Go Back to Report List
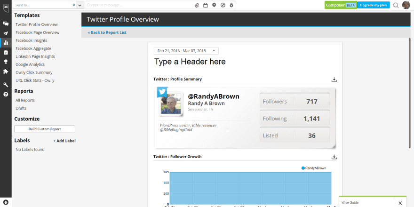Image resolution: width=414 pixels, height=207 pixels. tap(107, 32)
